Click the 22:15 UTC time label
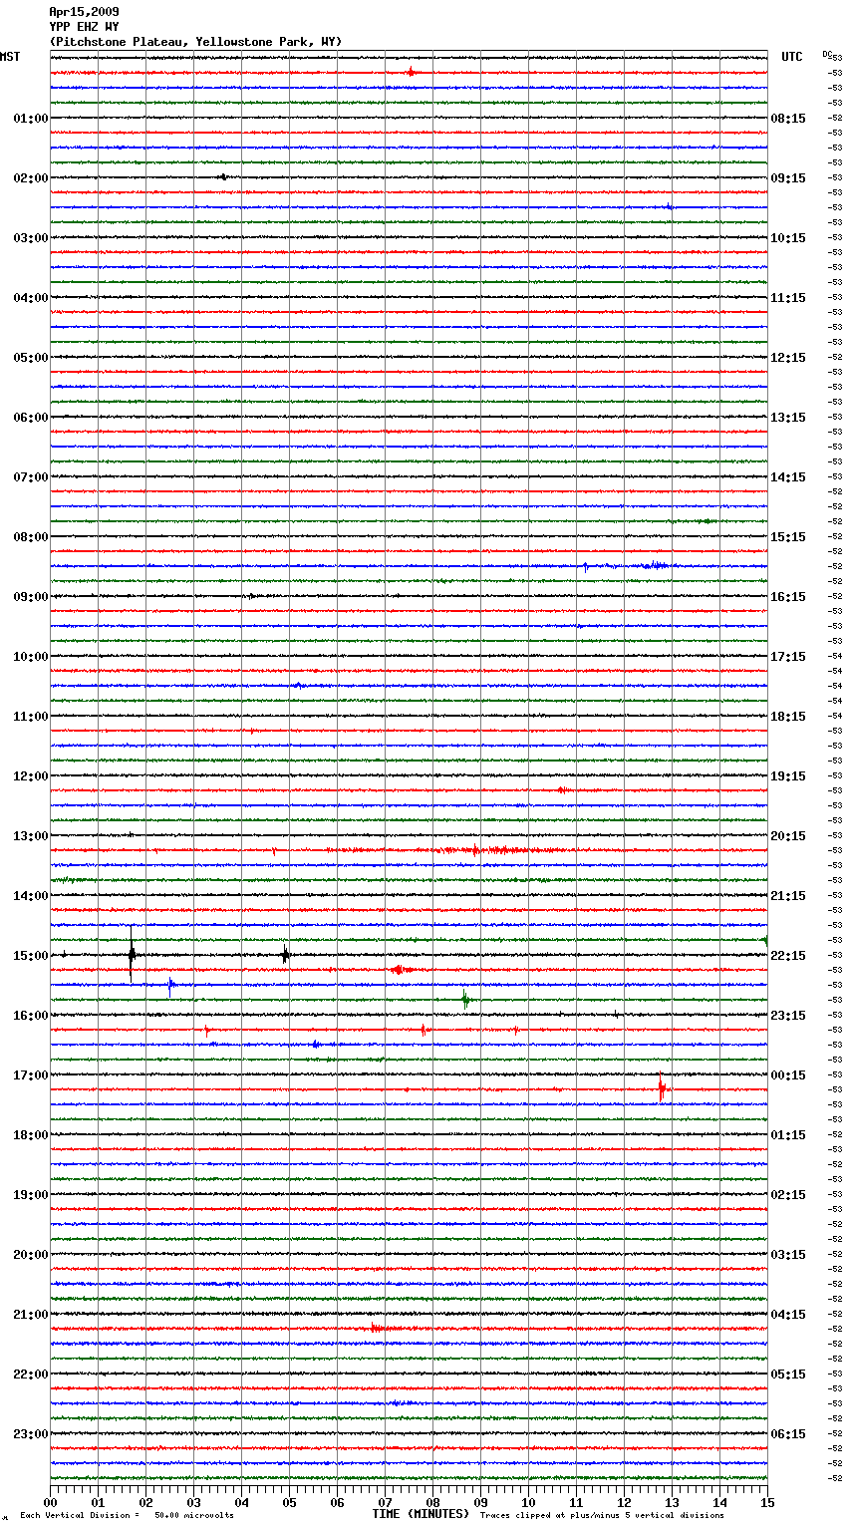Image resolution: width=847 pixels, height=1529 pixels. click(788, 956)
